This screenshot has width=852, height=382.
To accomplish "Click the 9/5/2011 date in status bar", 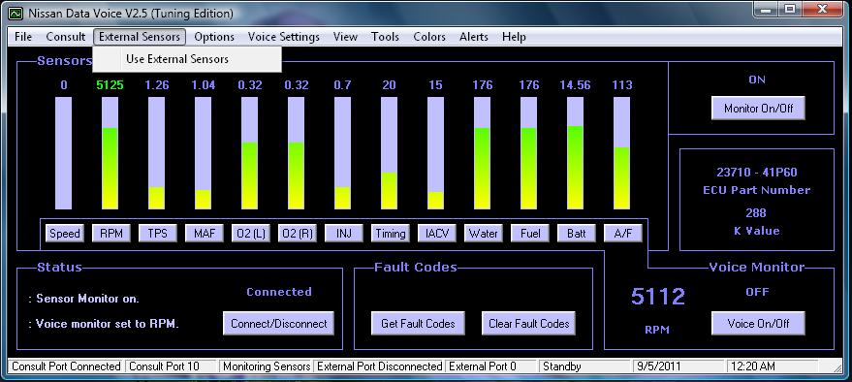I will point(679,366).
